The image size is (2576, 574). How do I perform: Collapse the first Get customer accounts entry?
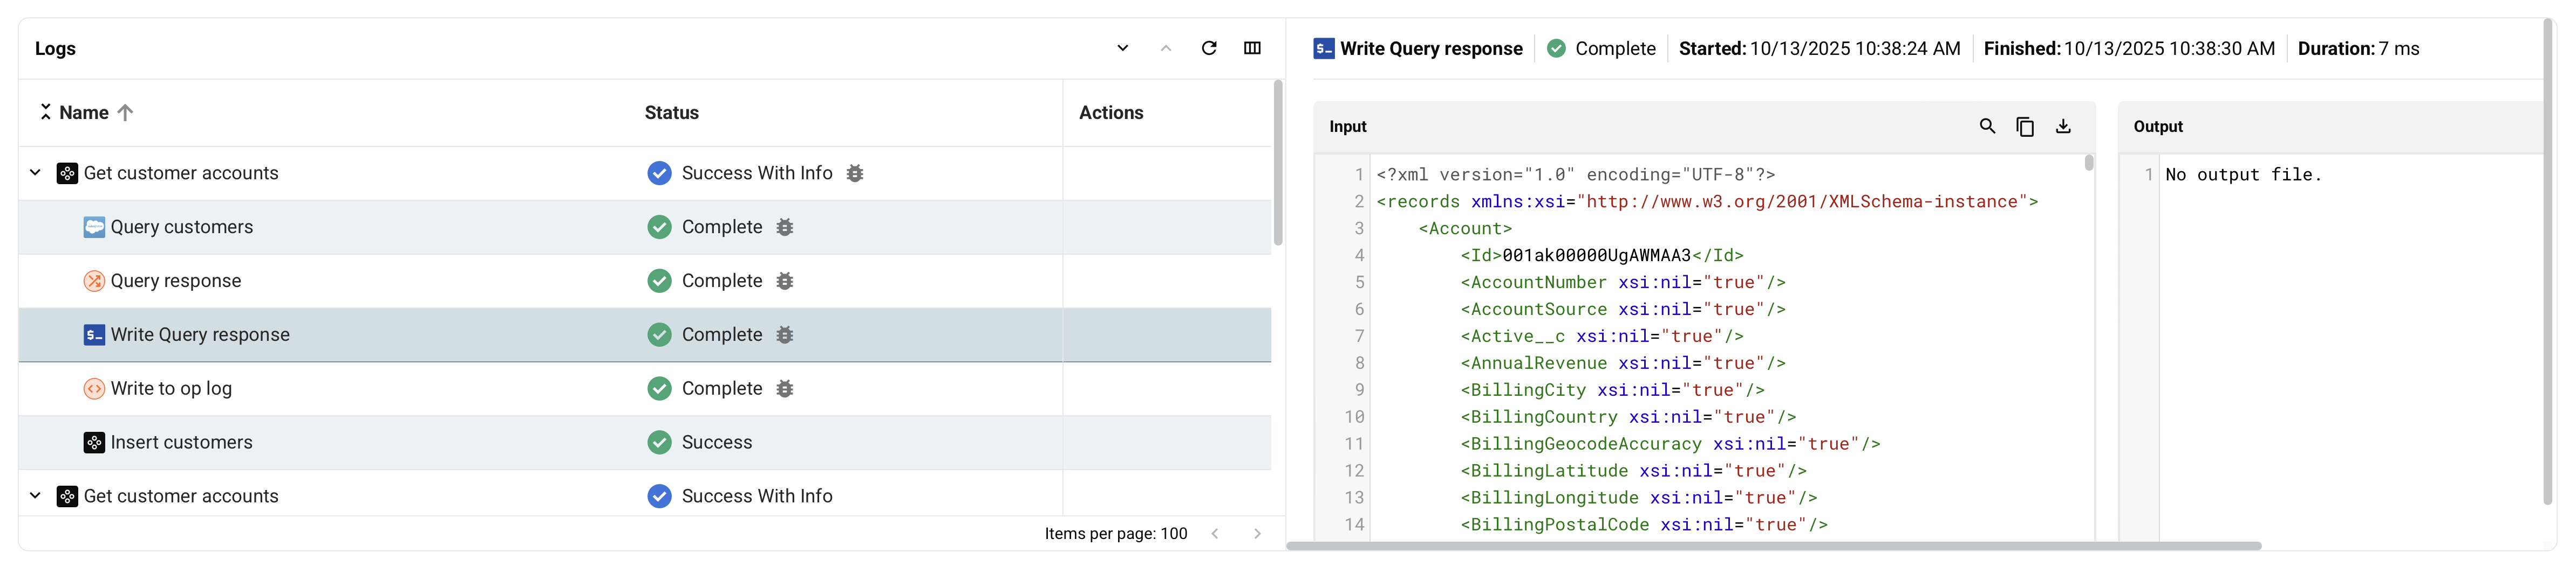[x=33, y=172]
